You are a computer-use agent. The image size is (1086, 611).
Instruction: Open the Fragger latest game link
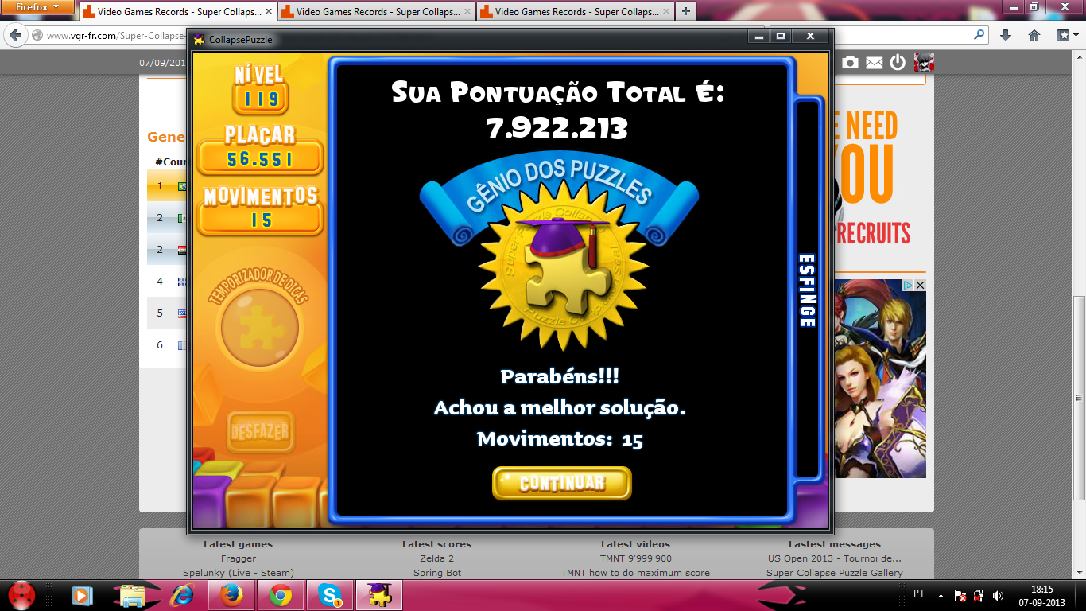pos(239,558)
